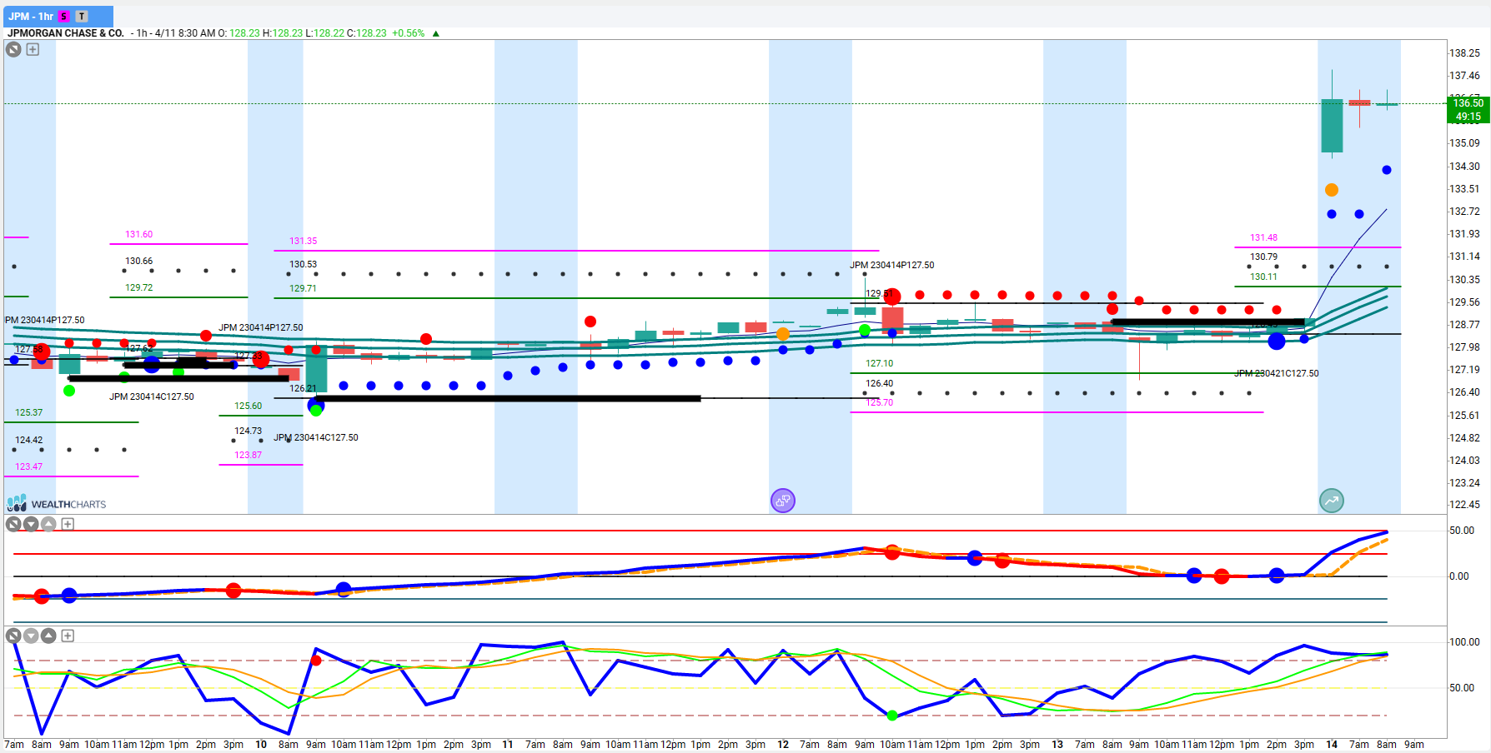Click the +0.56% change value

(x=409, y=33)
